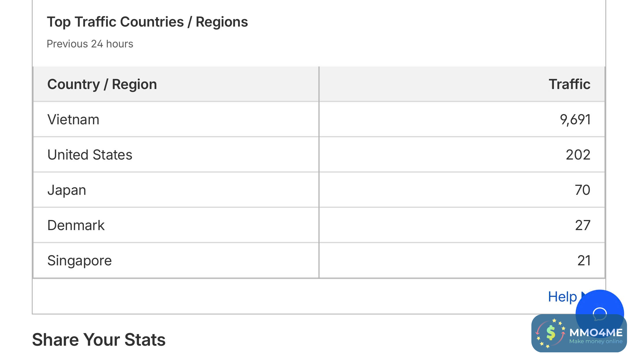The image size is (638, 359).
Task: Click the Share Your Stats heading
Action: click(x=99, y=340)
